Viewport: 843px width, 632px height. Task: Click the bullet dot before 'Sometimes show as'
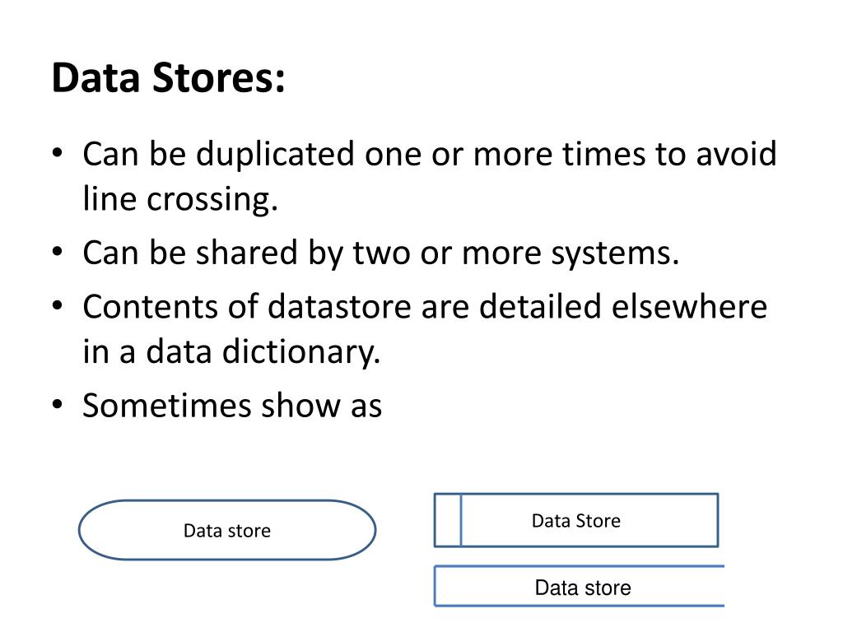click(x=58, y=404)
